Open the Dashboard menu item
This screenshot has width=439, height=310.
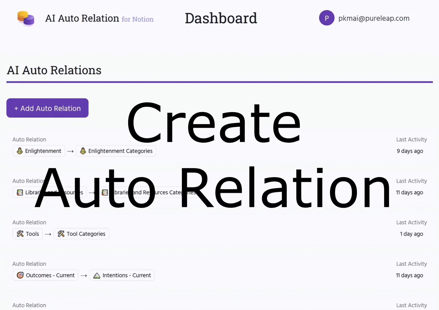point(221,18)
